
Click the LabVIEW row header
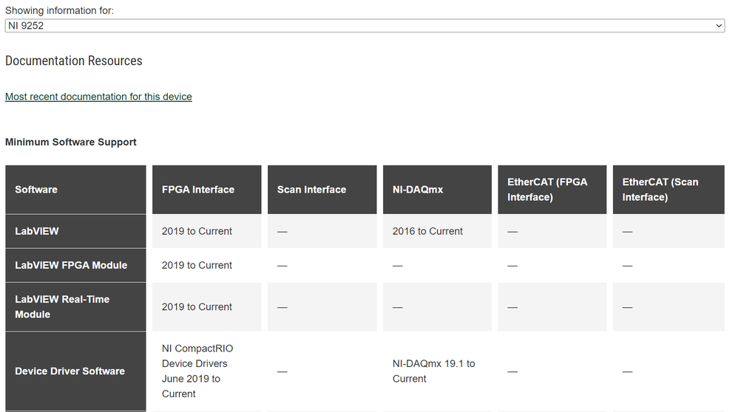[75, 231]
